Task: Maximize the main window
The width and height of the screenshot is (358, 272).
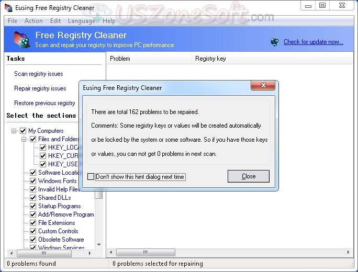Action: coord(322,5)
